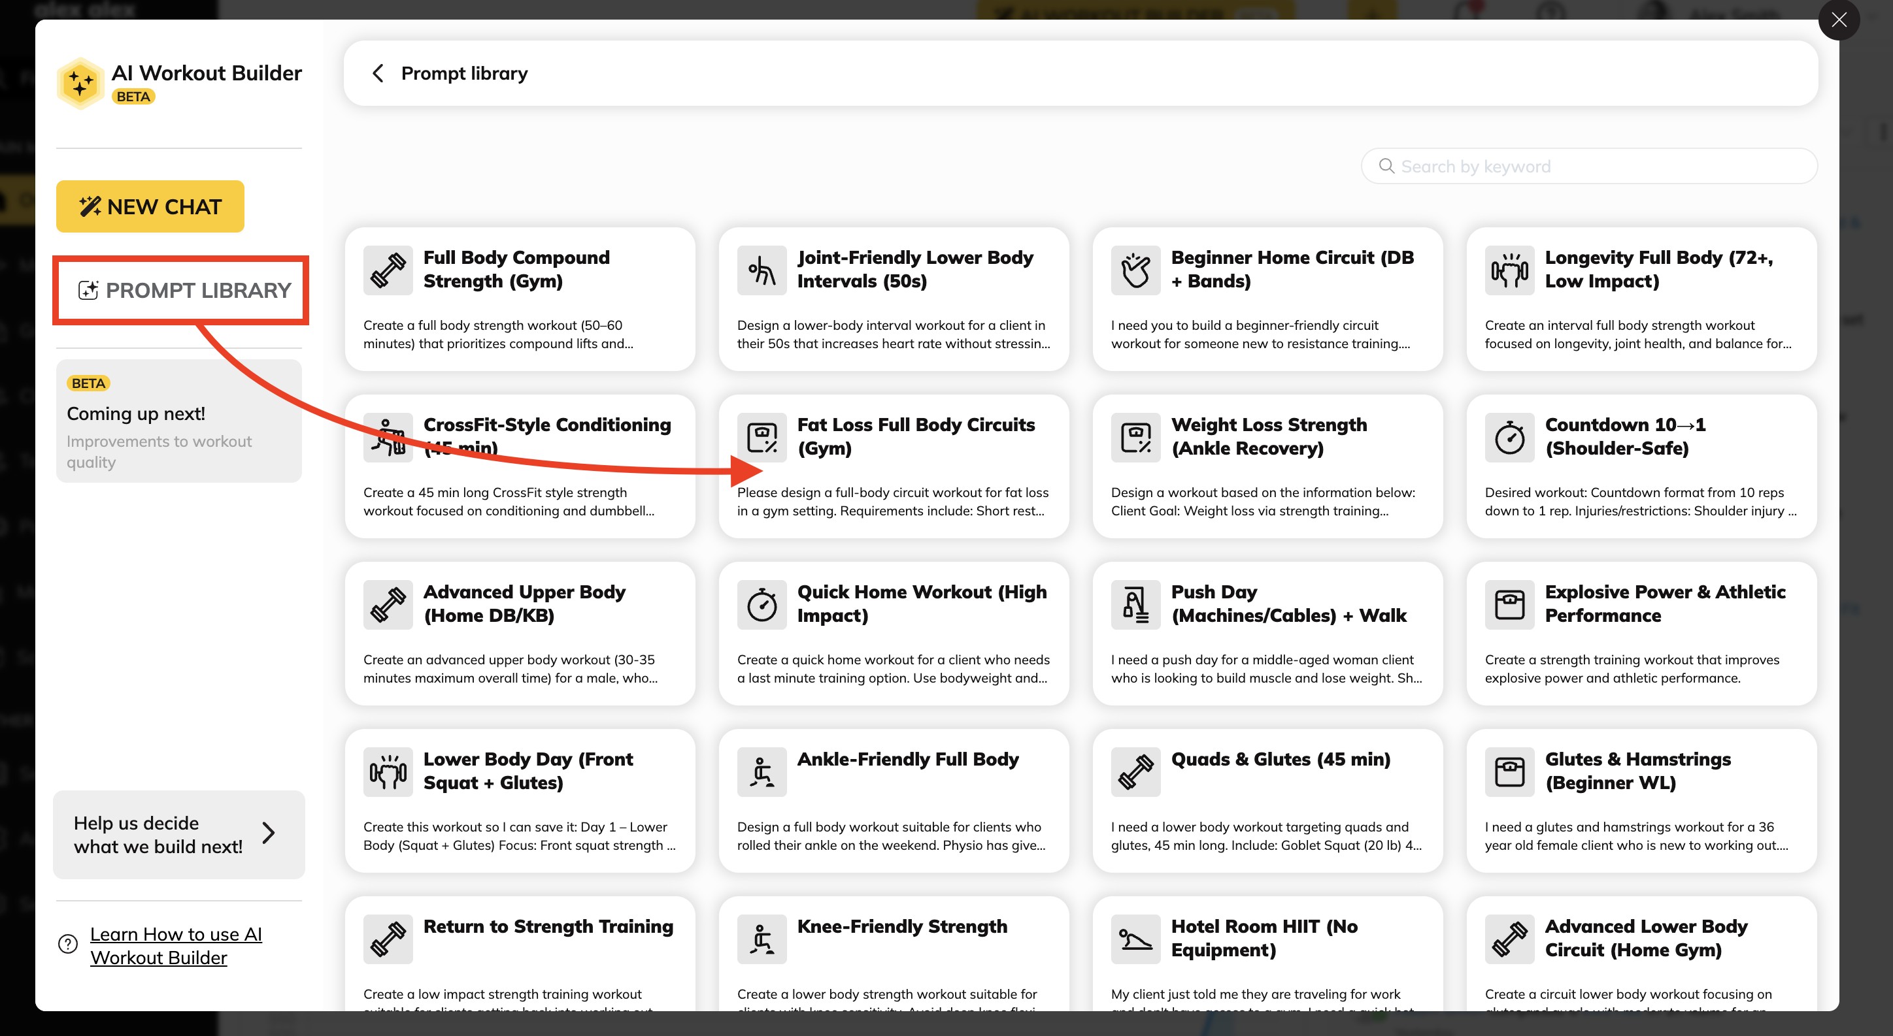Start a New Chat
This screenshot has width=1893, height=1036.
(150, 206)
